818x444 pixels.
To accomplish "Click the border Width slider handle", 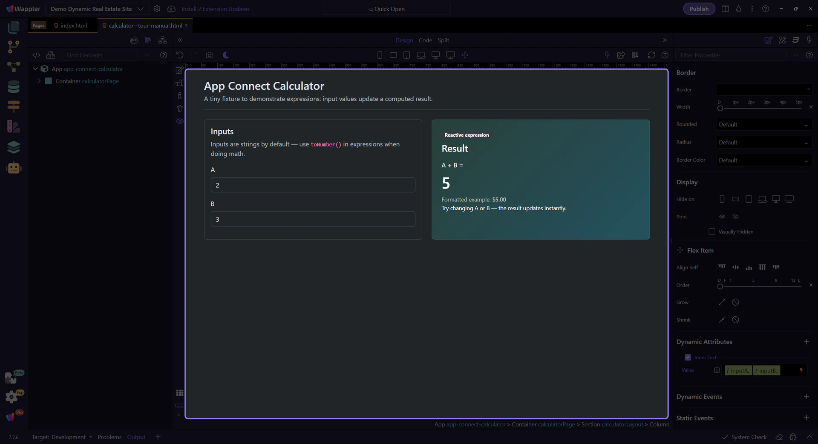I will pyautogui.click(x=720, y=108).
